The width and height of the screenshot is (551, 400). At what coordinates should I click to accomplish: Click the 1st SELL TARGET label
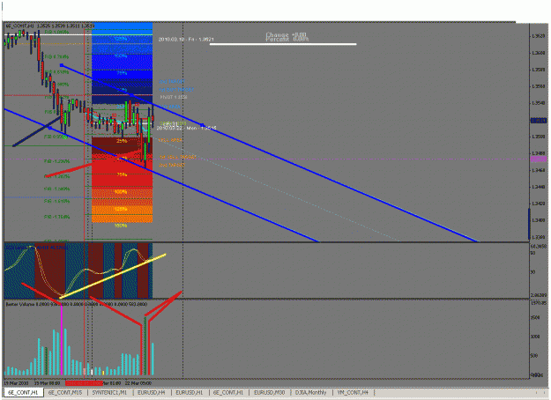tap(177, 157)
